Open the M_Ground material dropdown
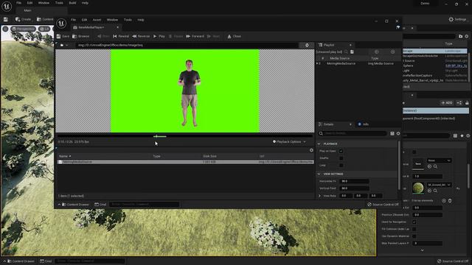Image resolution: width=472 pixels, height=265 pixels. [x=439, y=185]
